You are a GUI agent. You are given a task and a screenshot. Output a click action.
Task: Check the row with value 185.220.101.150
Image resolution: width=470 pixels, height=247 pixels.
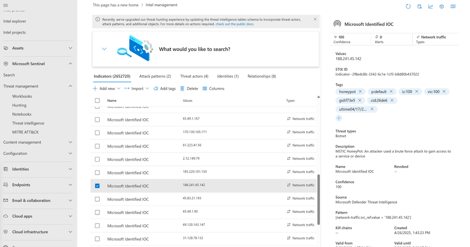click(97, 173)
